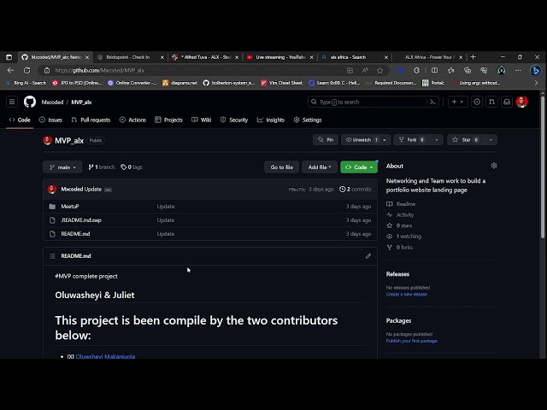Open Unwatch notifications dropdown

365,140
